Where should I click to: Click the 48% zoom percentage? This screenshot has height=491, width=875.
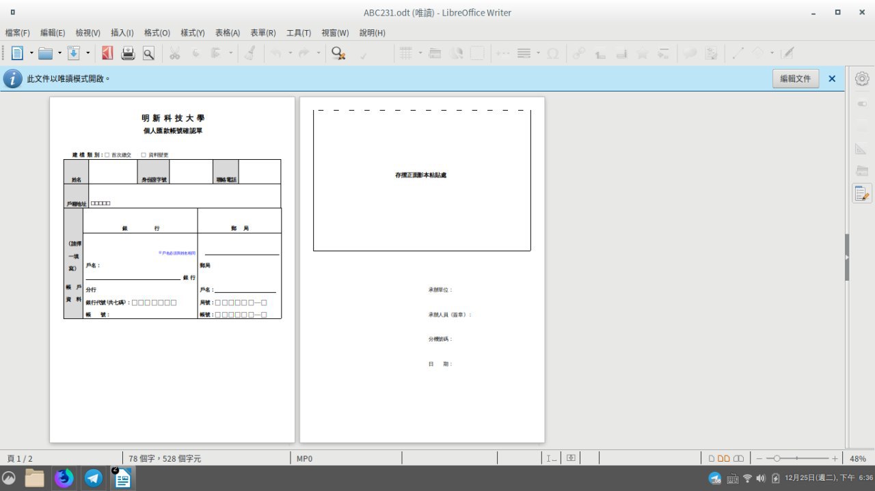click(x=858, y=459)
